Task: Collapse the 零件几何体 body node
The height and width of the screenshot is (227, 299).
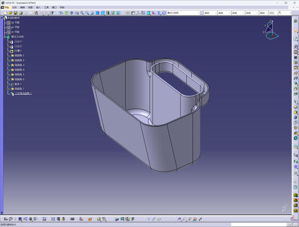Action: click(x=4, y=37)
